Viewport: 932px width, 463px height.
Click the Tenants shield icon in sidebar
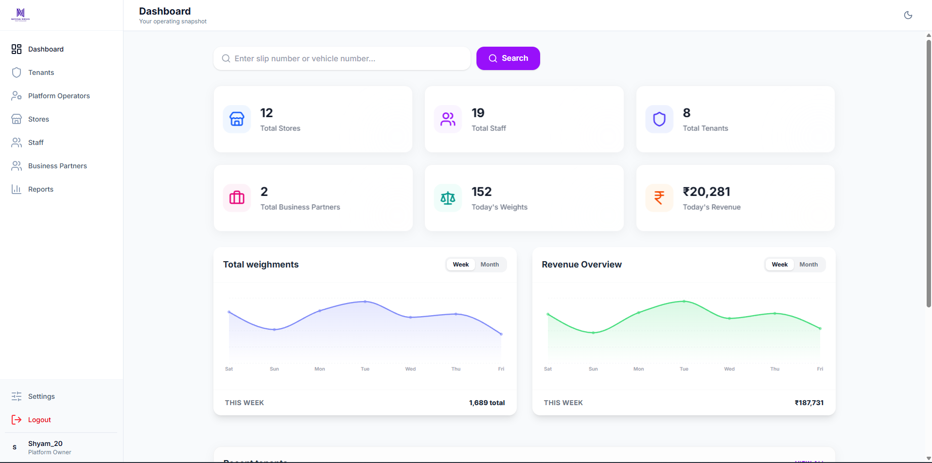pyautogui.click(x=17, y=72)
